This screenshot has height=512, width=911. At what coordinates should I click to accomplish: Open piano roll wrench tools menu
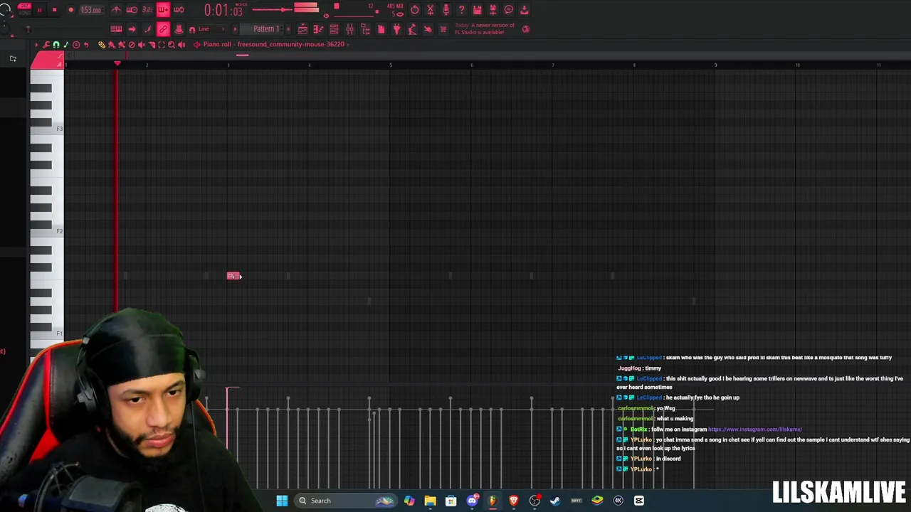pos(46,44)
